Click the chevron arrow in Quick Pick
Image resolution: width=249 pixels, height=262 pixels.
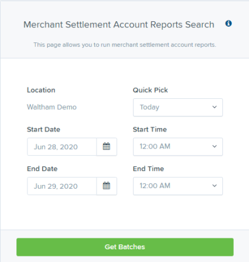pyautogui.click(x=214, y=107)
